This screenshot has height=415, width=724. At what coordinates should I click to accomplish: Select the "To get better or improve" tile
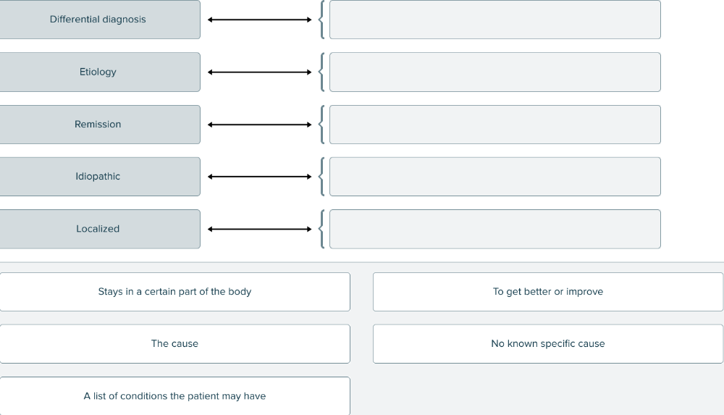(547, 292)
